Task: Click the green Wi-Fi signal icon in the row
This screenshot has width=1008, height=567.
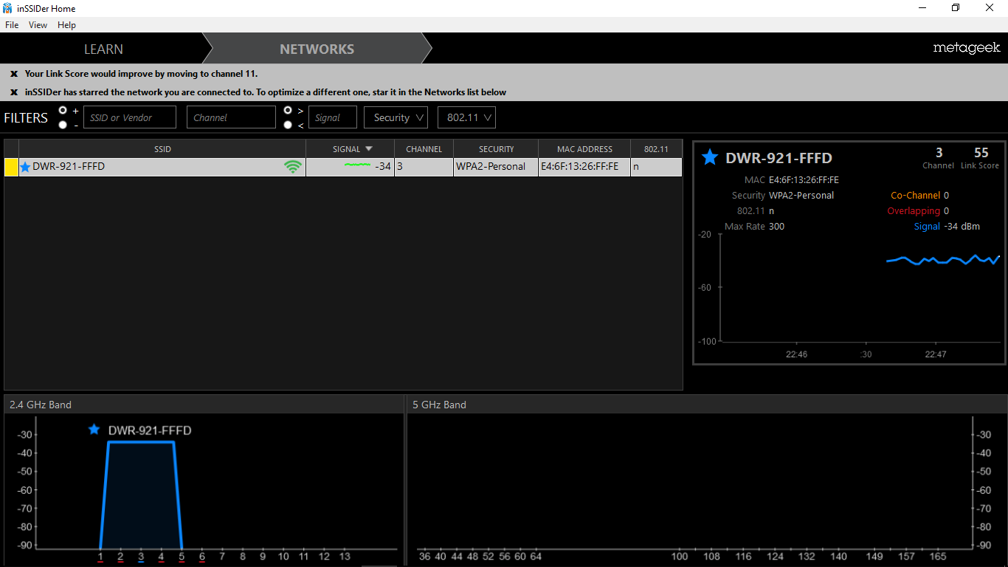Action: click(293, 167)
